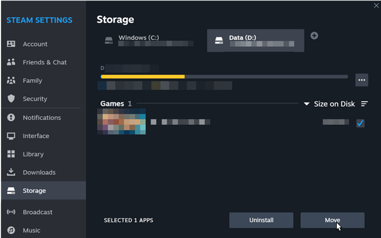Click the yellow disk usage bar

pyautogui.click(x=143, y=77)
